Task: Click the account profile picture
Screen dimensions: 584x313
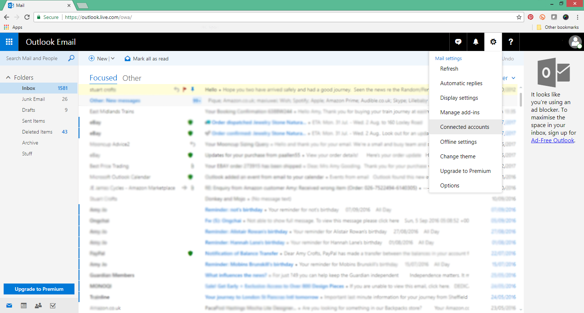Action: 575,42
